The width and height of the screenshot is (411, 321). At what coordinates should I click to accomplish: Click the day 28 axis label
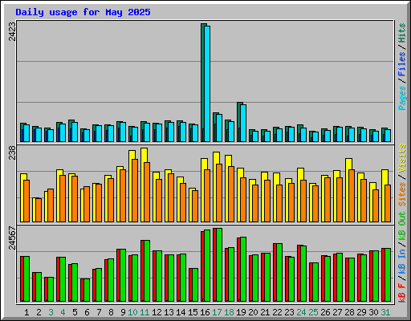pos(349,312)
